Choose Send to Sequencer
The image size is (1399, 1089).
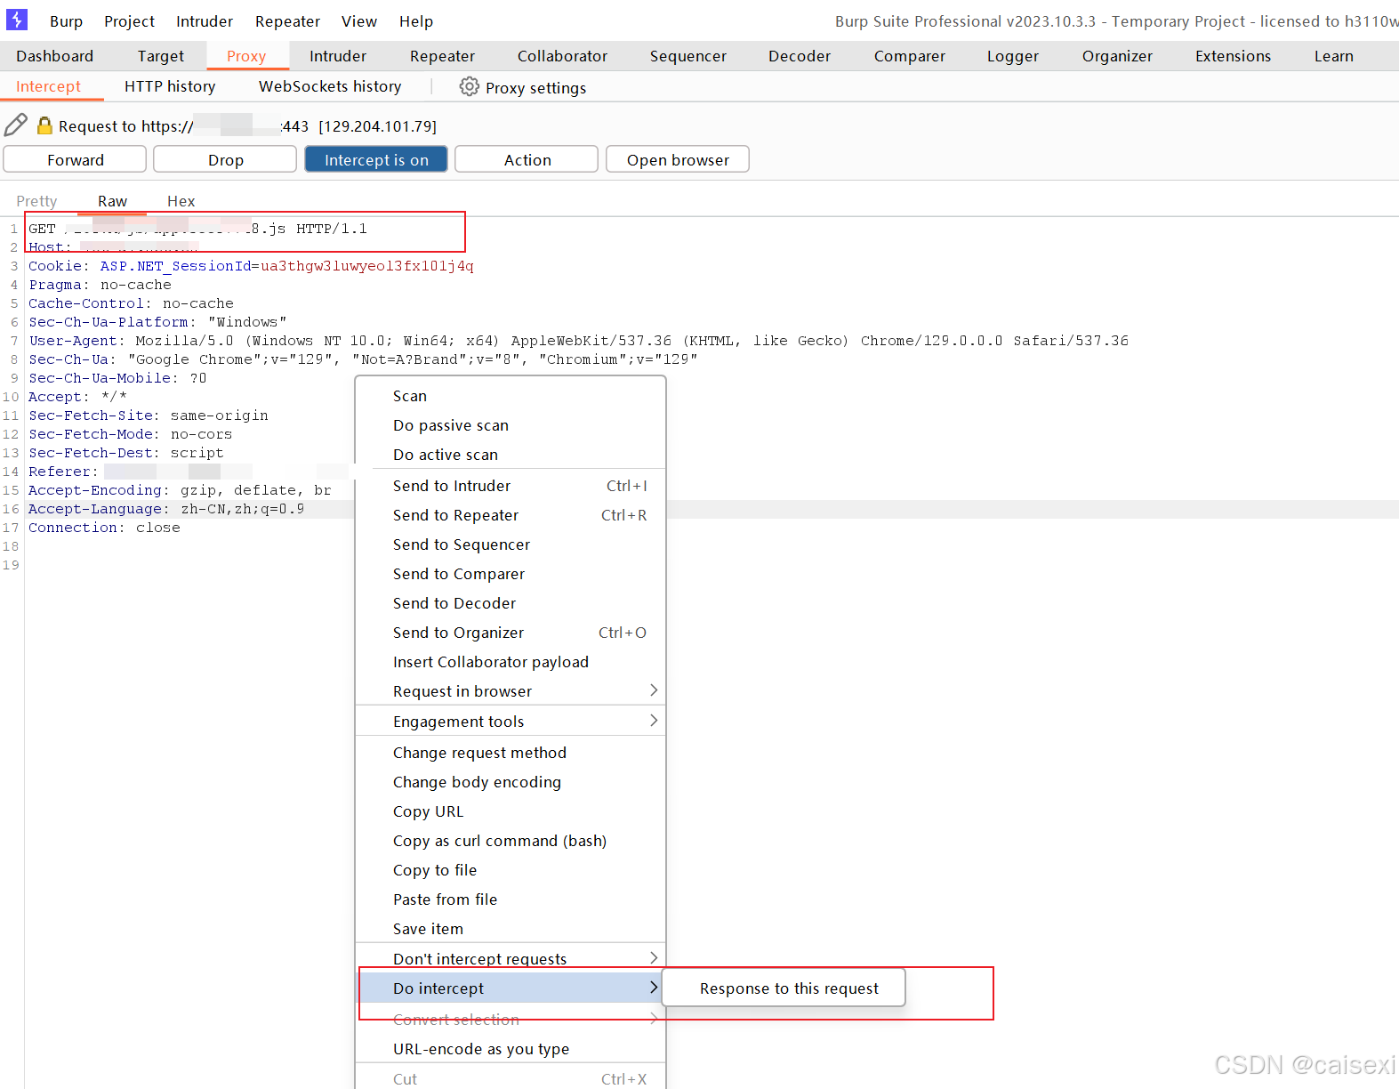tap(511, 544)
